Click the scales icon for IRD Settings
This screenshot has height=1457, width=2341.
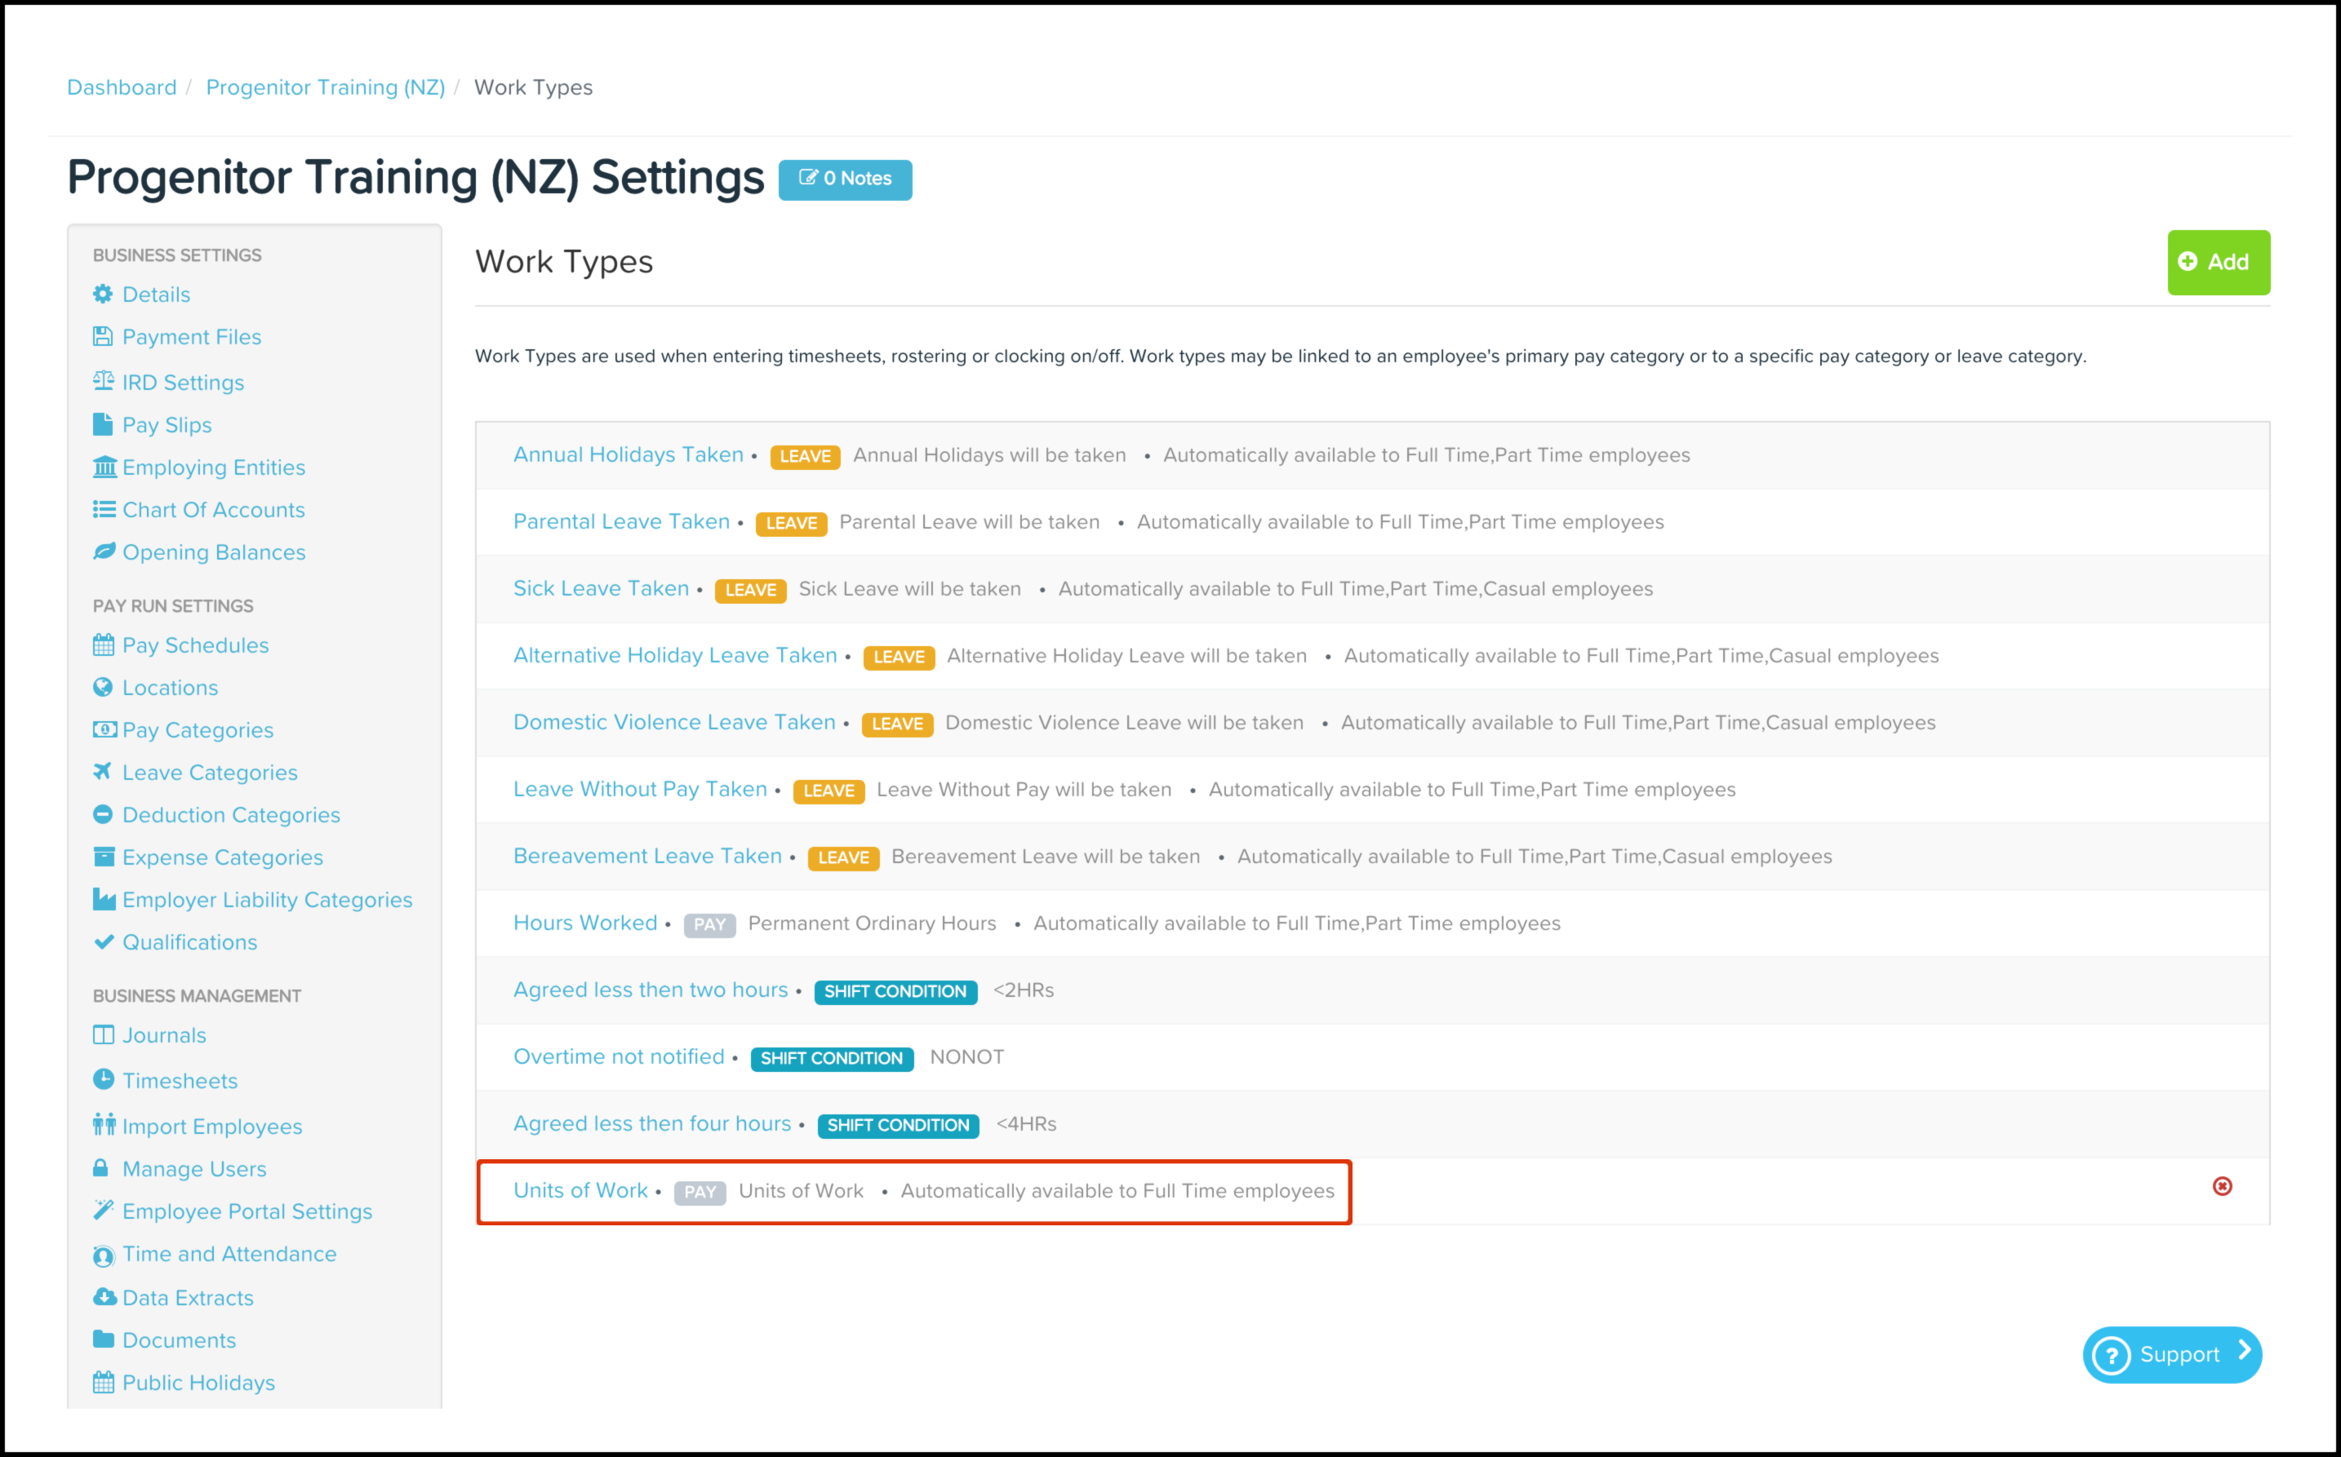click(103, 382)
